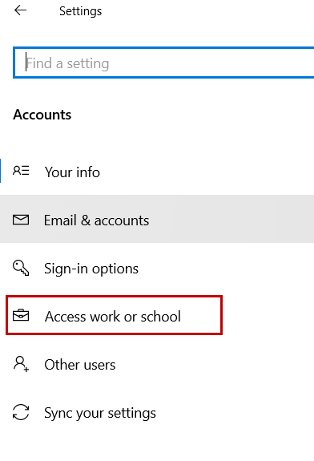Click the key icon for Sign-in options
The width and height of the screenshot is (314, 461).
(x=21, y=268)
